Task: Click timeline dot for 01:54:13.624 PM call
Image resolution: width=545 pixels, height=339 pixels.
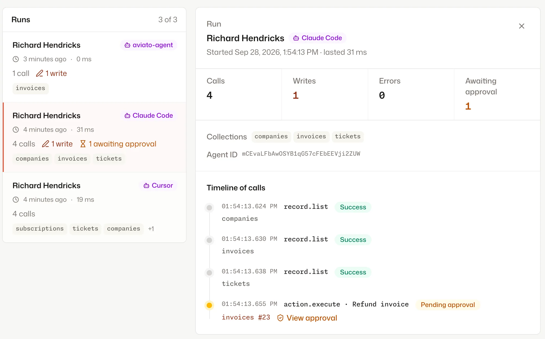Action: tap(209, 208)
